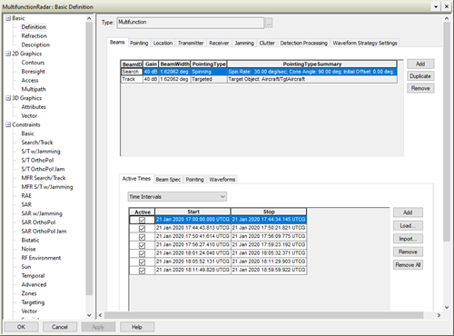The width and height of the screenshot is (454, 336).
Task: Close the Basic Definition window
Action: coord(447,6)
